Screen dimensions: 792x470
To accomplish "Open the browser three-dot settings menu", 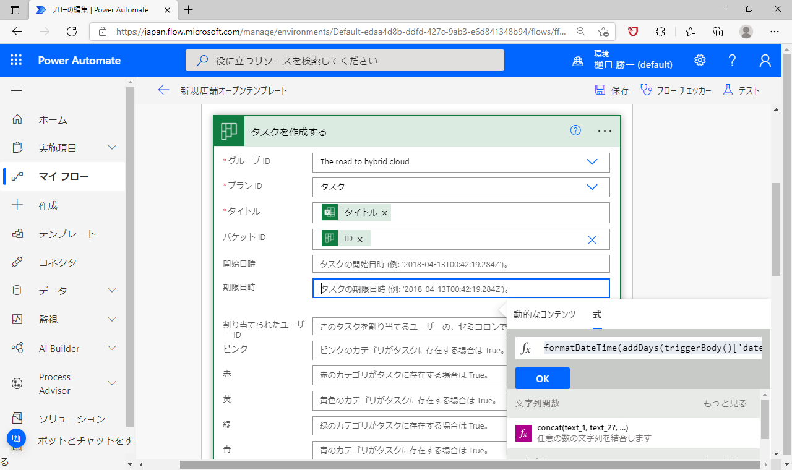I will (775, 32).
